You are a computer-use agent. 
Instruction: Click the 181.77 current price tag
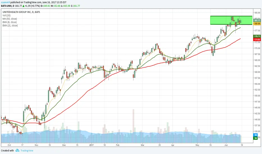(257, 20)
